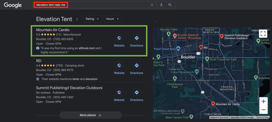Click the More places button

(x=91, y=115)
